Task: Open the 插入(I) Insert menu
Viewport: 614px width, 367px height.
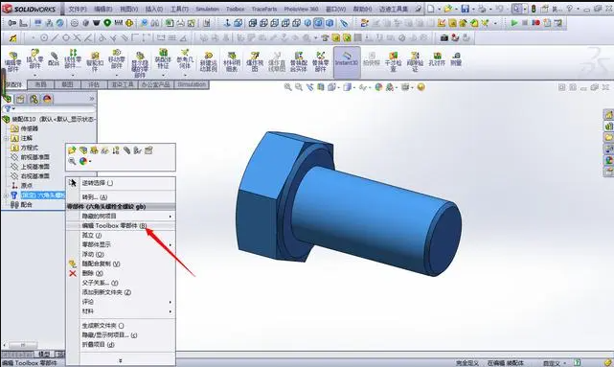Action: pos(154,9)
